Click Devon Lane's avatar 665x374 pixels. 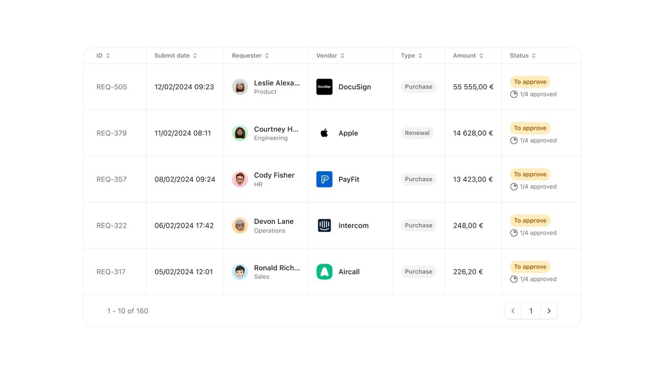point(240,226)
